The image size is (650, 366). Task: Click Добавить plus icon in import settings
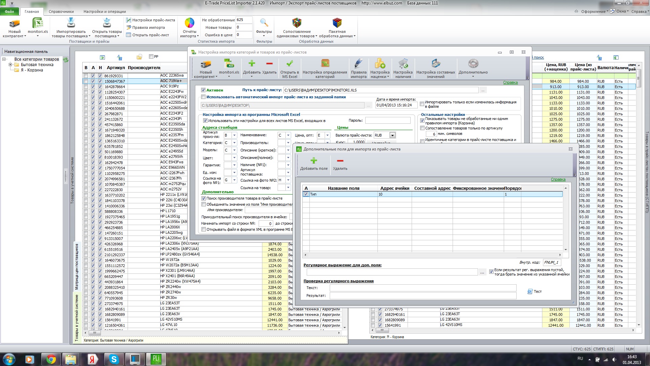252,63
